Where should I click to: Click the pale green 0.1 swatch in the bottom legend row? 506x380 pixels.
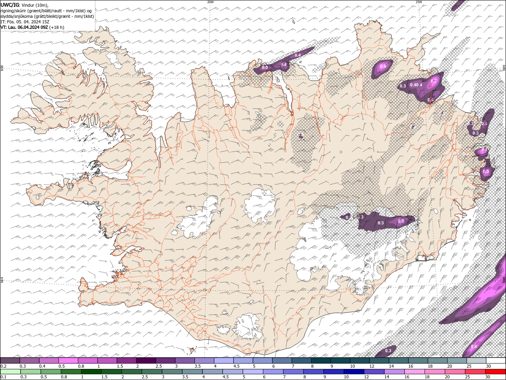click(10, 372)
